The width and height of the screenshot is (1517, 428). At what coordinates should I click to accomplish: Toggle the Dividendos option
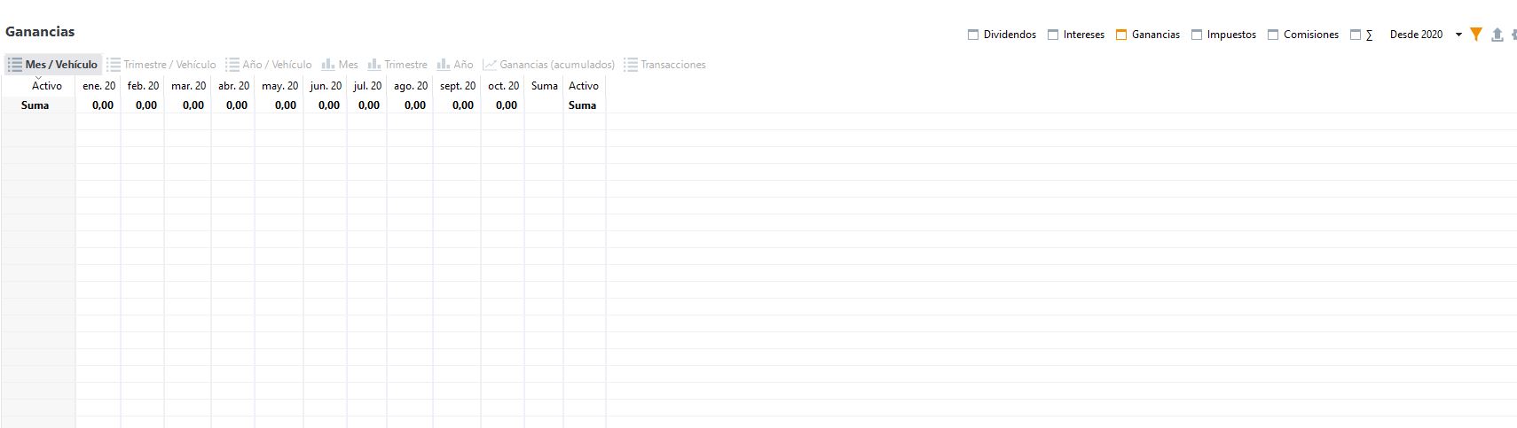click(x=1002, y=35)
